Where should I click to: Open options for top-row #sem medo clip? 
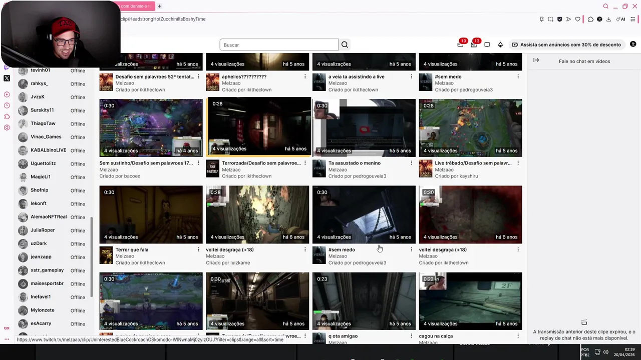point(518,76)
